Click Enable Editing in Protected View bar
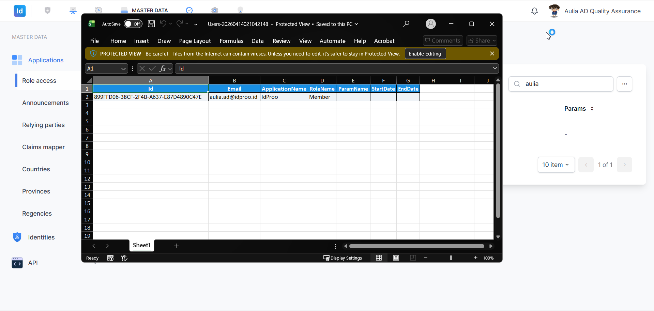 pyautogui.click(x=425, y=53)
